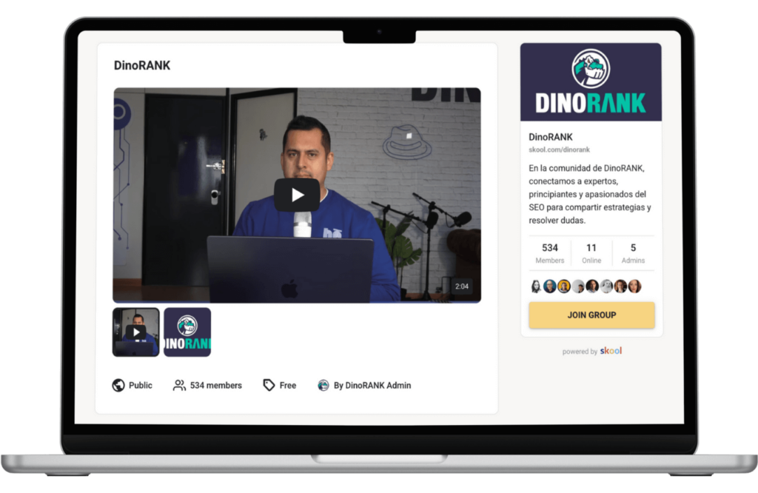Click the last member avatar in the row
Screen dimensions: 758x493
click(x=634, y=286)
